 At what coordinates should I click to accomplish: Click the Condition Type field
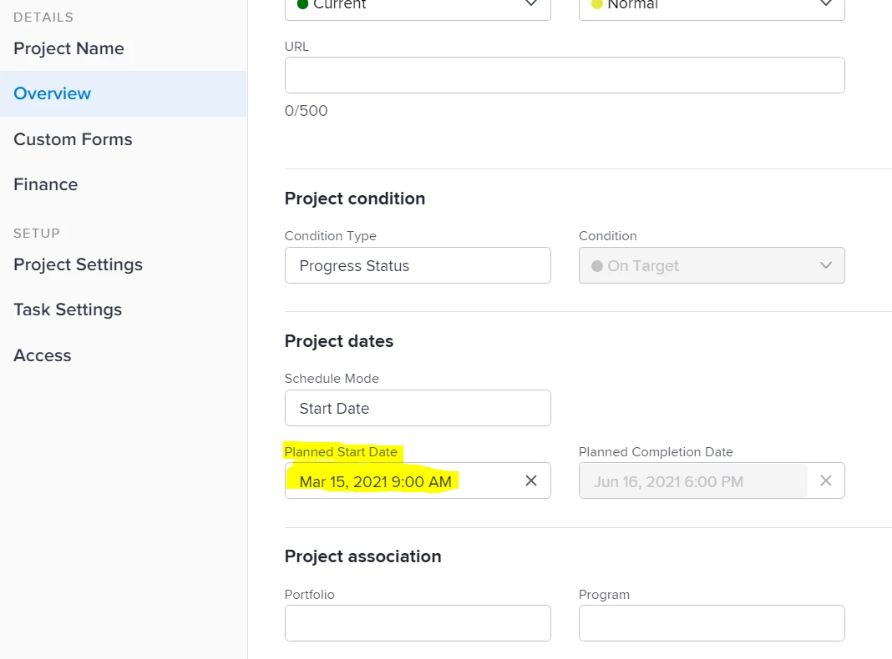(x=417, y=265)
